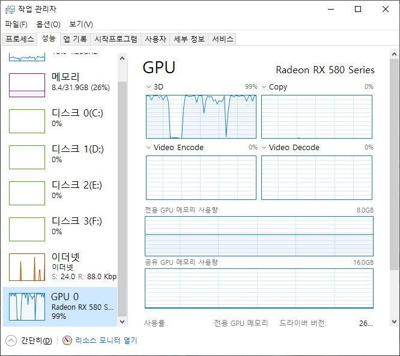The height and width of the screenshot is (356, 400).
Task: Click the right pane scrollbar thumb
Action: coord(394,164)
